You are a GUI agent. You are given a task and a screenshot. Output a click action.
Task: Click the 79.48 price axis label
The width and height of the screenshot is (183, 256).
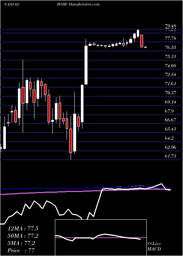(171, 26)
